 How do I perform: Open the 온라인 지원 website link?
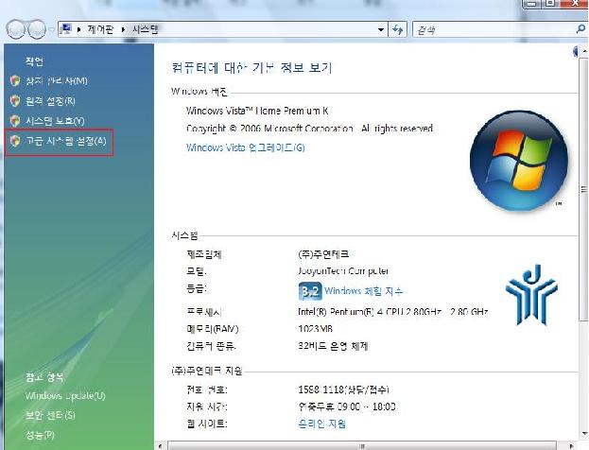coord(321,424)
